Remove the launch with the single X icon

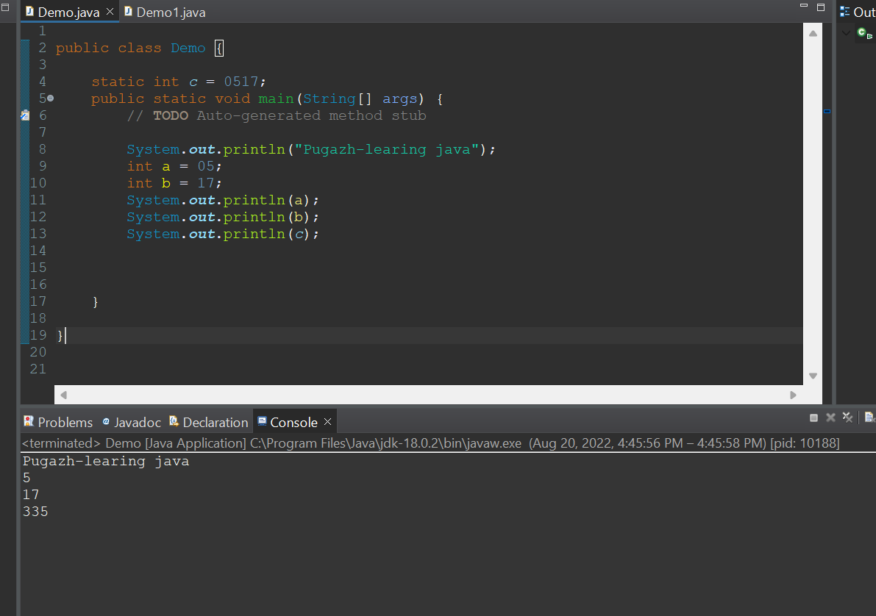(x=830, y=418)
